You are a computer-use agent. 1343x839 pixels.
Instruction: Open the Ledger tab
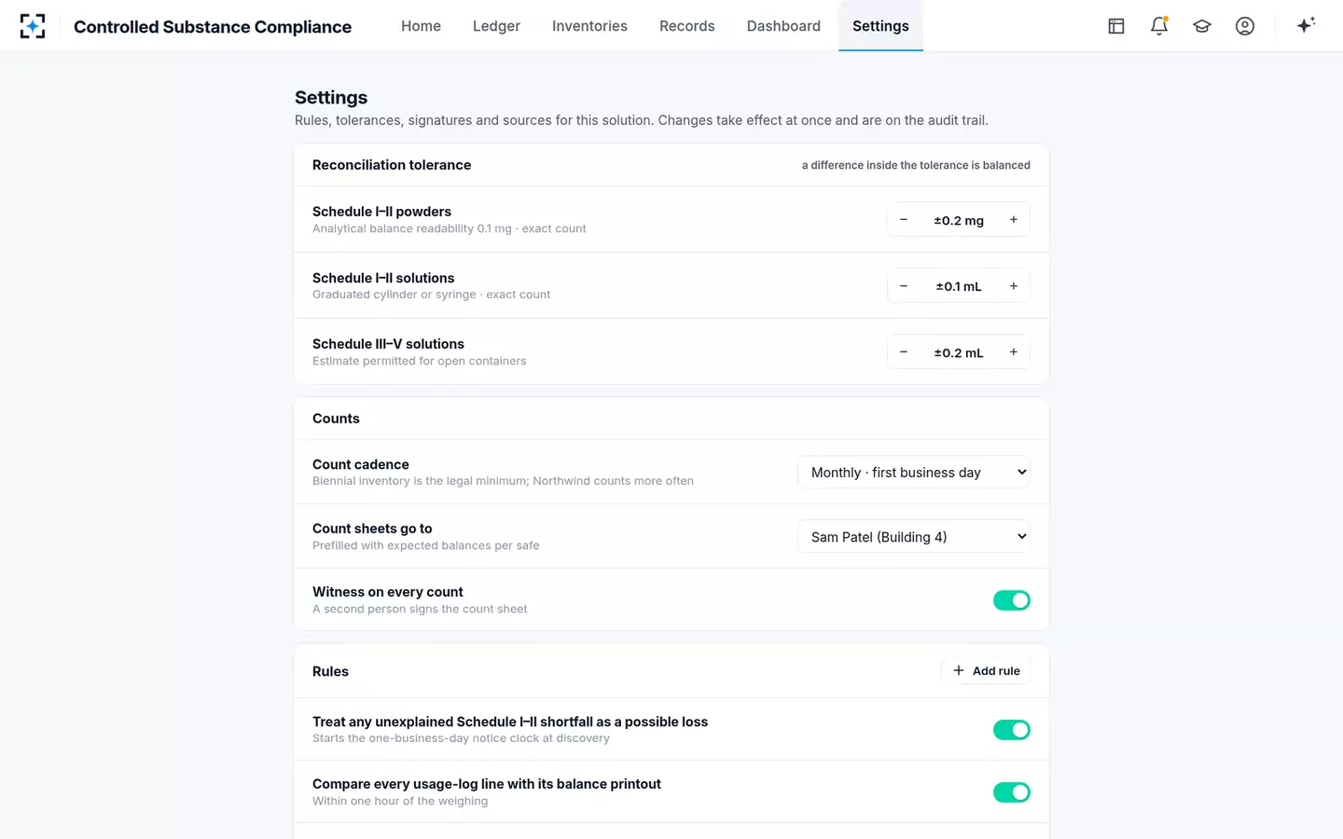(x=496, y=26)
